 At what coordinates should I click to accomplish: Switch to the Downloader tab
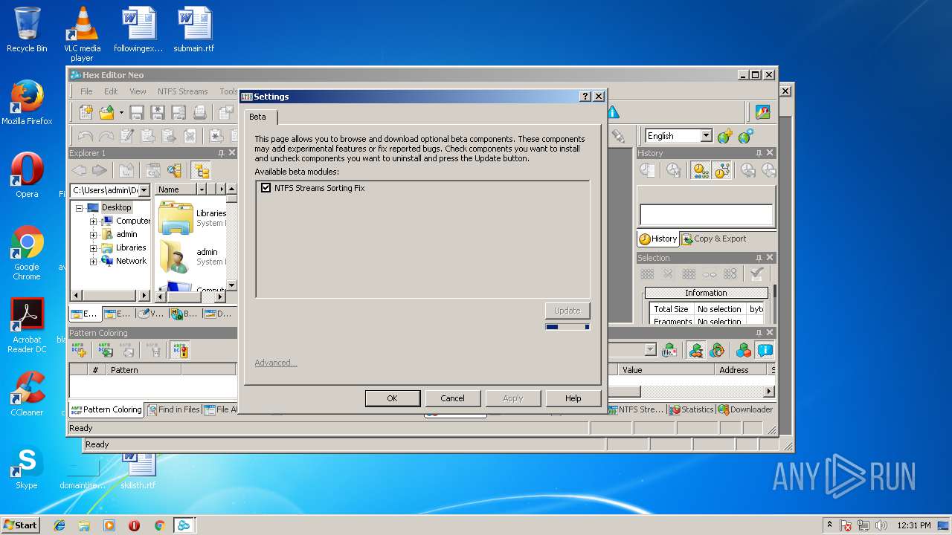pos(745,409)
